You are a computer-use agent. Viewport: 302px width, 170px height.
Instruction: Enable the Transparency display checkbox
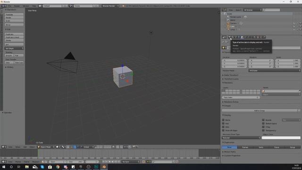point(263,130)
